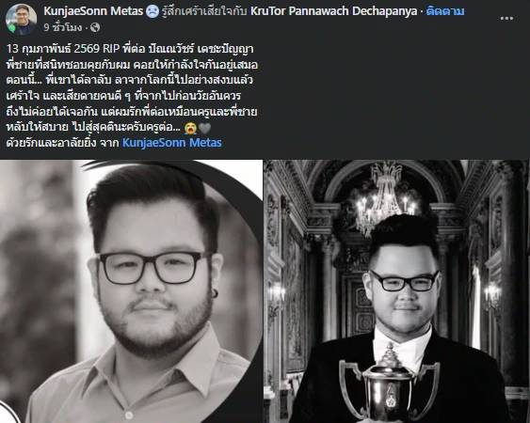Open the three-dot post options menu
Viewport: 530px width, 423px height.
506,18
